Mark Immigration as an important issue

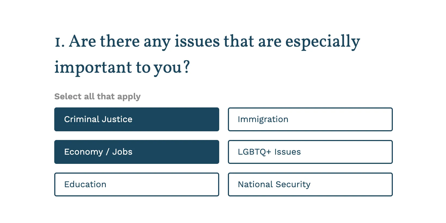pos(339,119)
